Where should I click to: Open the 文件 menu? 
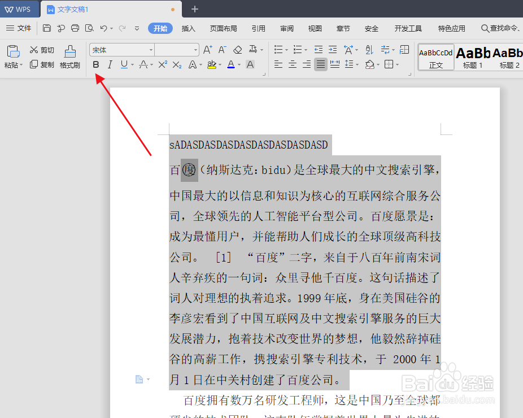(19, 28)
